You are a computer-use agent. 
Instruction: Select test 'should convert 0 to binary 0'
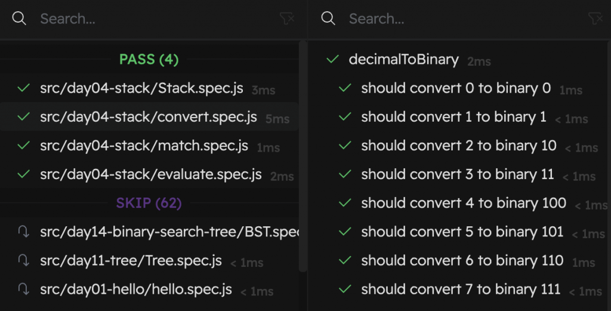[456, 89]
